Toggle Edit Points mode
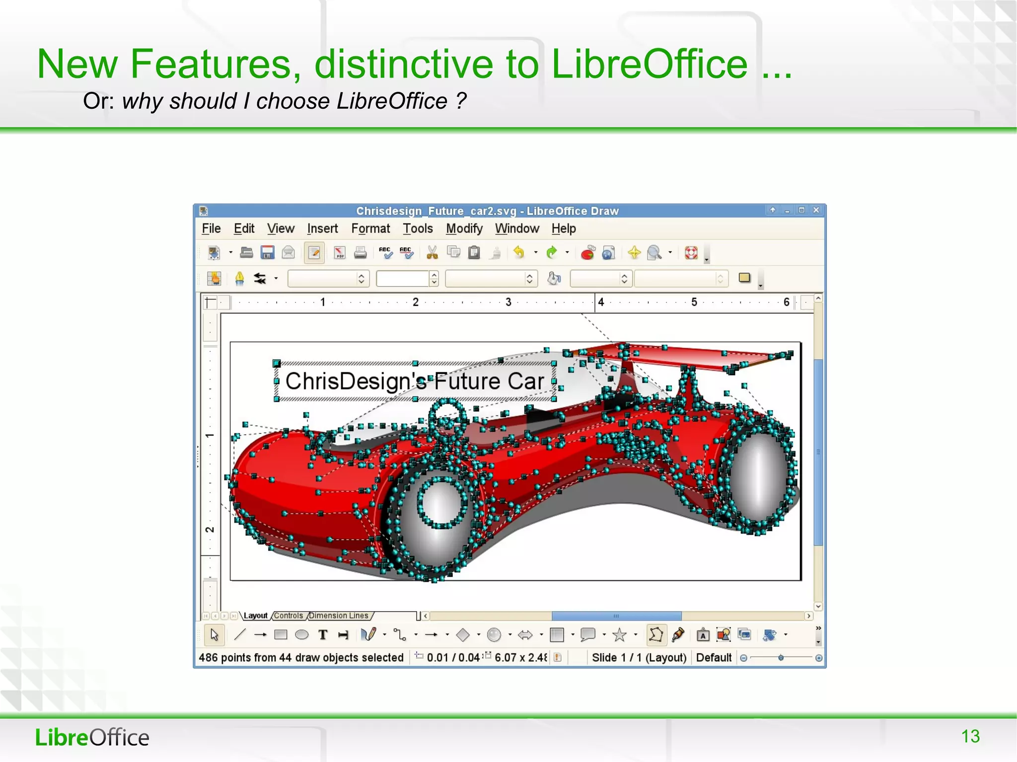The width and height of the screenshot is (1017, 762). pyautogui.click(x=655, y=634)
